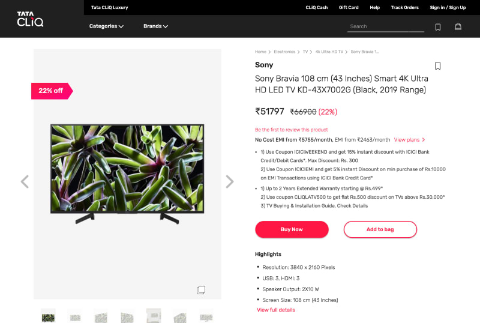This screenshot has height=323, width=480.
Task: Show next product image arrow
Action: (230, 181)
